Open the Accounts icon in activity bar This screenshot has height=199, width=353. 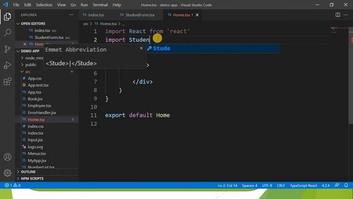(7, 157)
